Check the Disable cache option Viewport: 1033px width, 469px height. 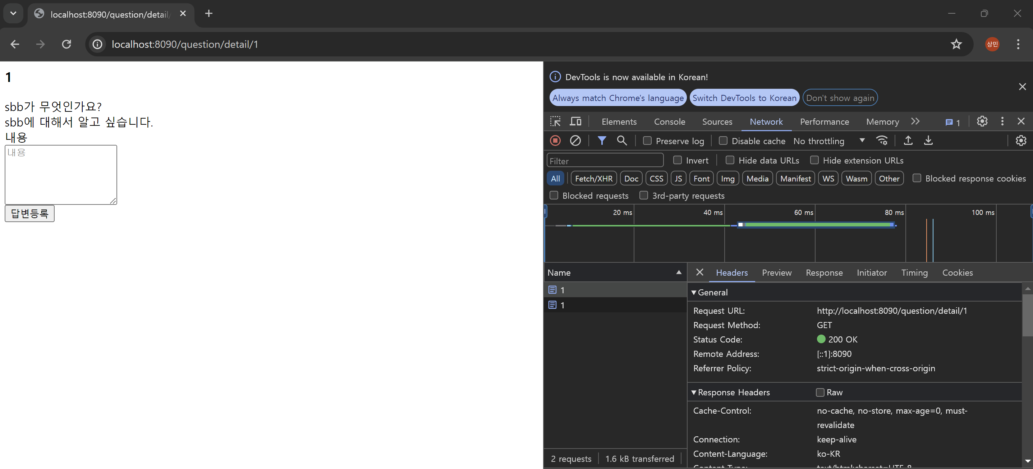pos(723,141)
